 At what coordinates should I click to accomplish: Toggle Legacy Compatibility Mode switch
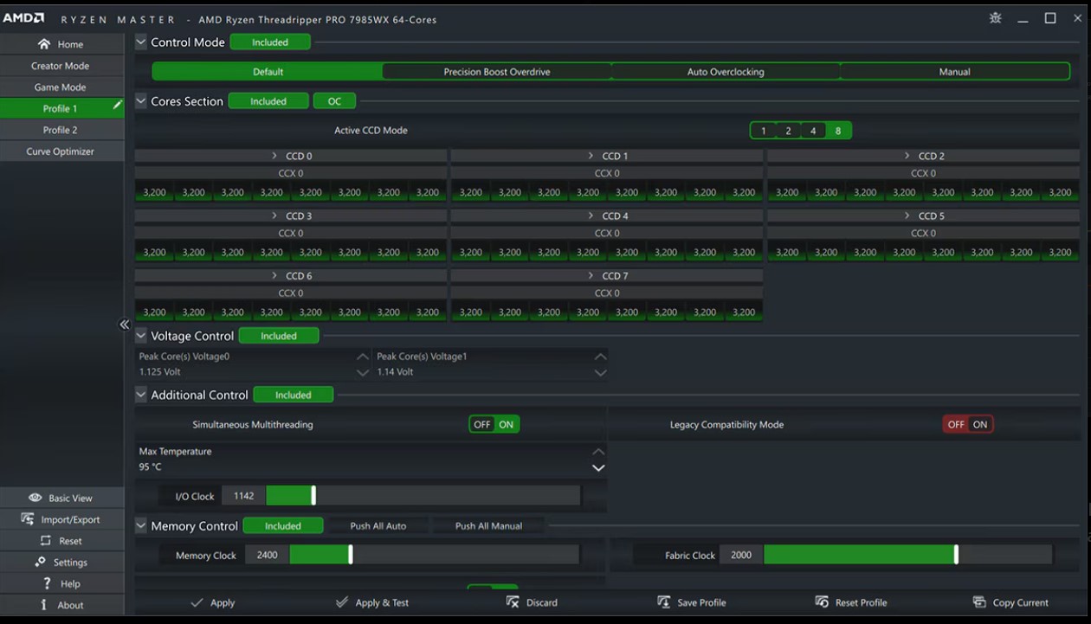click(968, 424)
